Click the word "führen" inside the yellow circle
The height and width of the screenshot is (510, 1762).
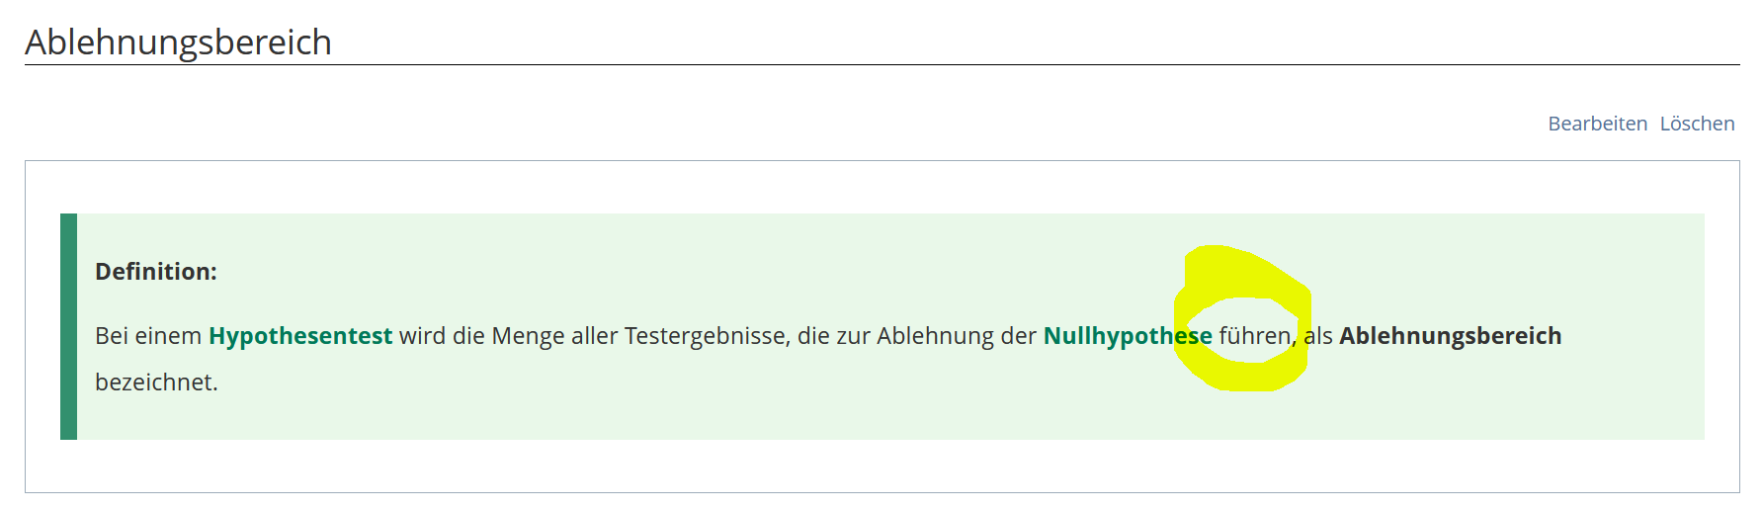[x=1254, y=336]
